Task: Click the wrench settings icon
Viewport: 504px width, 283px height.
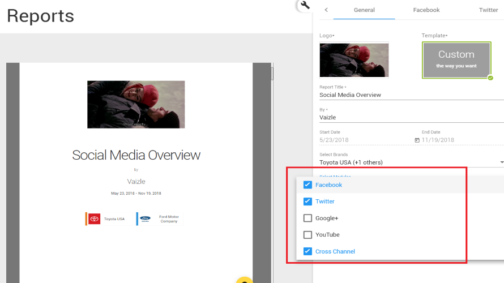Action: point(305,6)
